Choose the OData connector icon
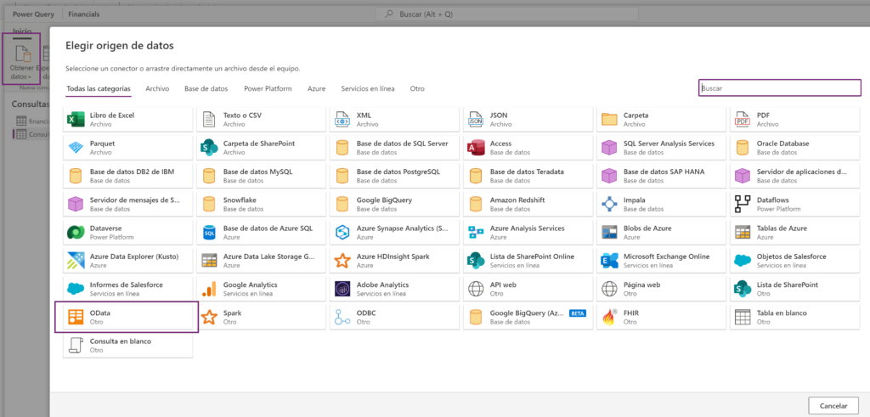 pos(75,317)
